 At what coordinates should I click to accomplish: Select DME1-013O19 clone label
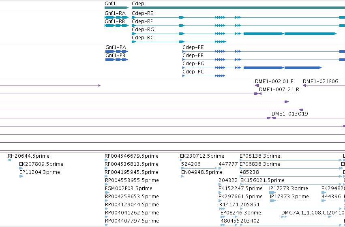290,114
